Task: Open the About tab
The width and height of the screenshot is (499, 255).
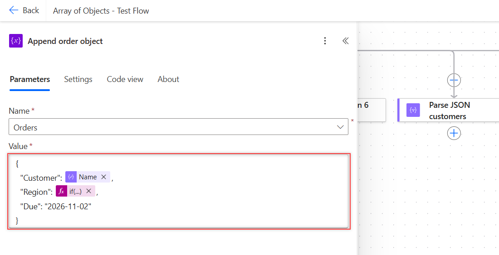Action: click(x=168, y=79)
